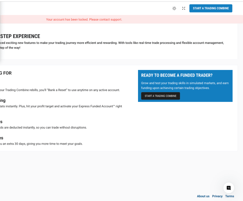Image resolution: width=243 pixels, height=201 pixels.
Task: Click the dark Start a Trading Combine button
Action: tap(161, 96)
